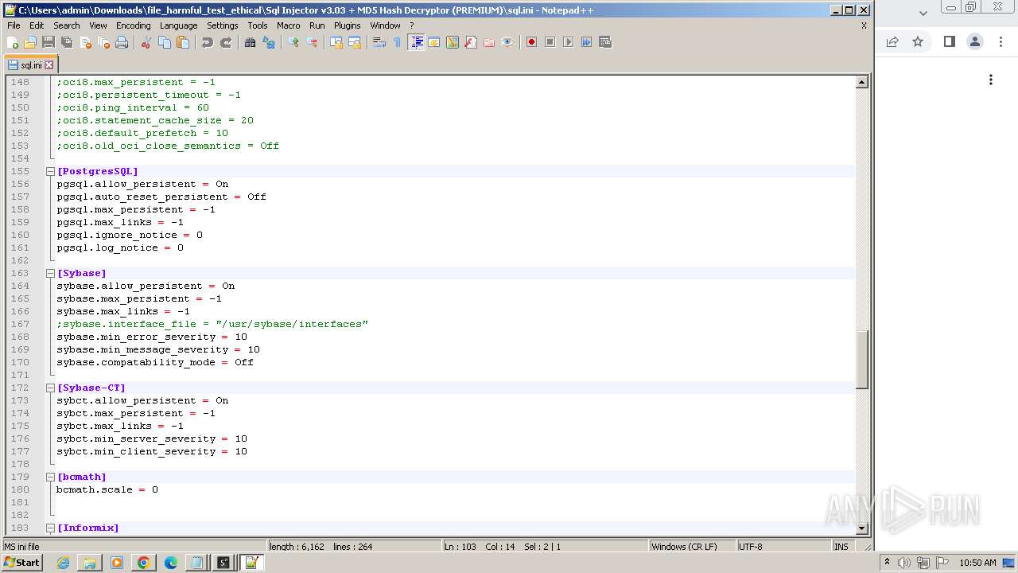Open the Language menu
Viewport: 1018px width, 573px height.
[x=178, y=25]
